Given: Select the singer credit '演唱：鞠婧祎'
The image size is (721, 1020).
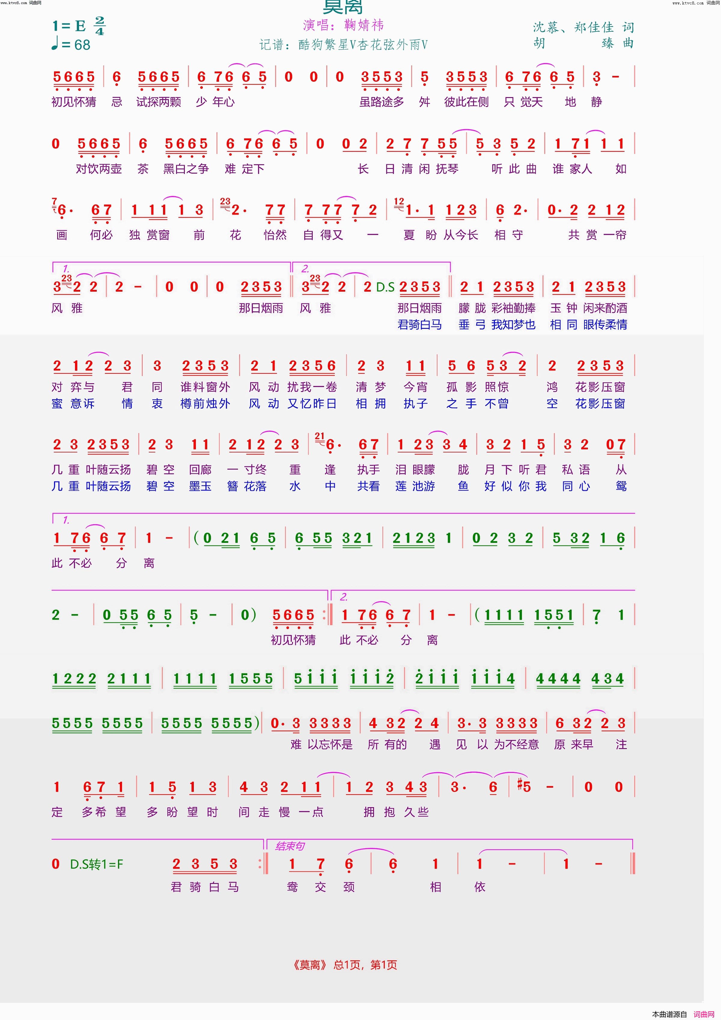Looking at the screenshot, I should point(343,25).
